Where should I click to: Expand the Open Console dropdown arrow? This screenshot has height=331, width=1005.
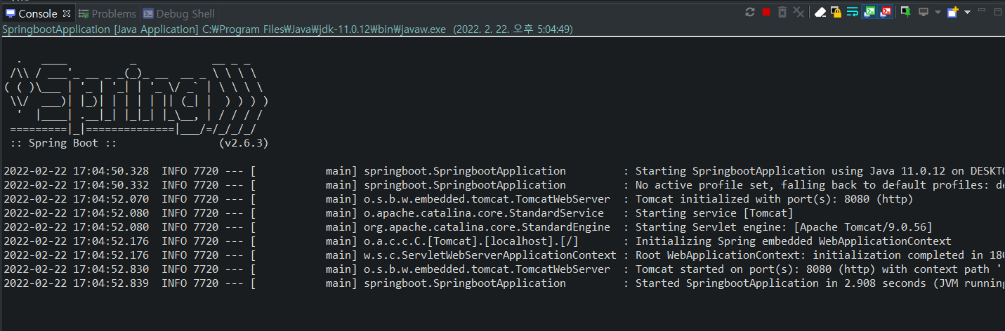coord(967,12)
